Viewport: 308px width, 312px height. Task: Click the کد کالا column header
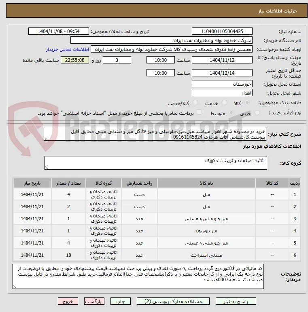[272, 183]
